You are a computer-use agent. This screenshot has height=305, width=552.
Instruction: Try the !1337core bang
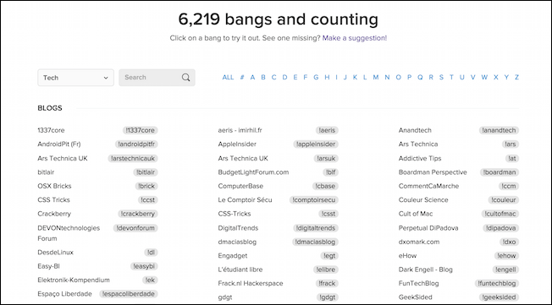(140, 130)
